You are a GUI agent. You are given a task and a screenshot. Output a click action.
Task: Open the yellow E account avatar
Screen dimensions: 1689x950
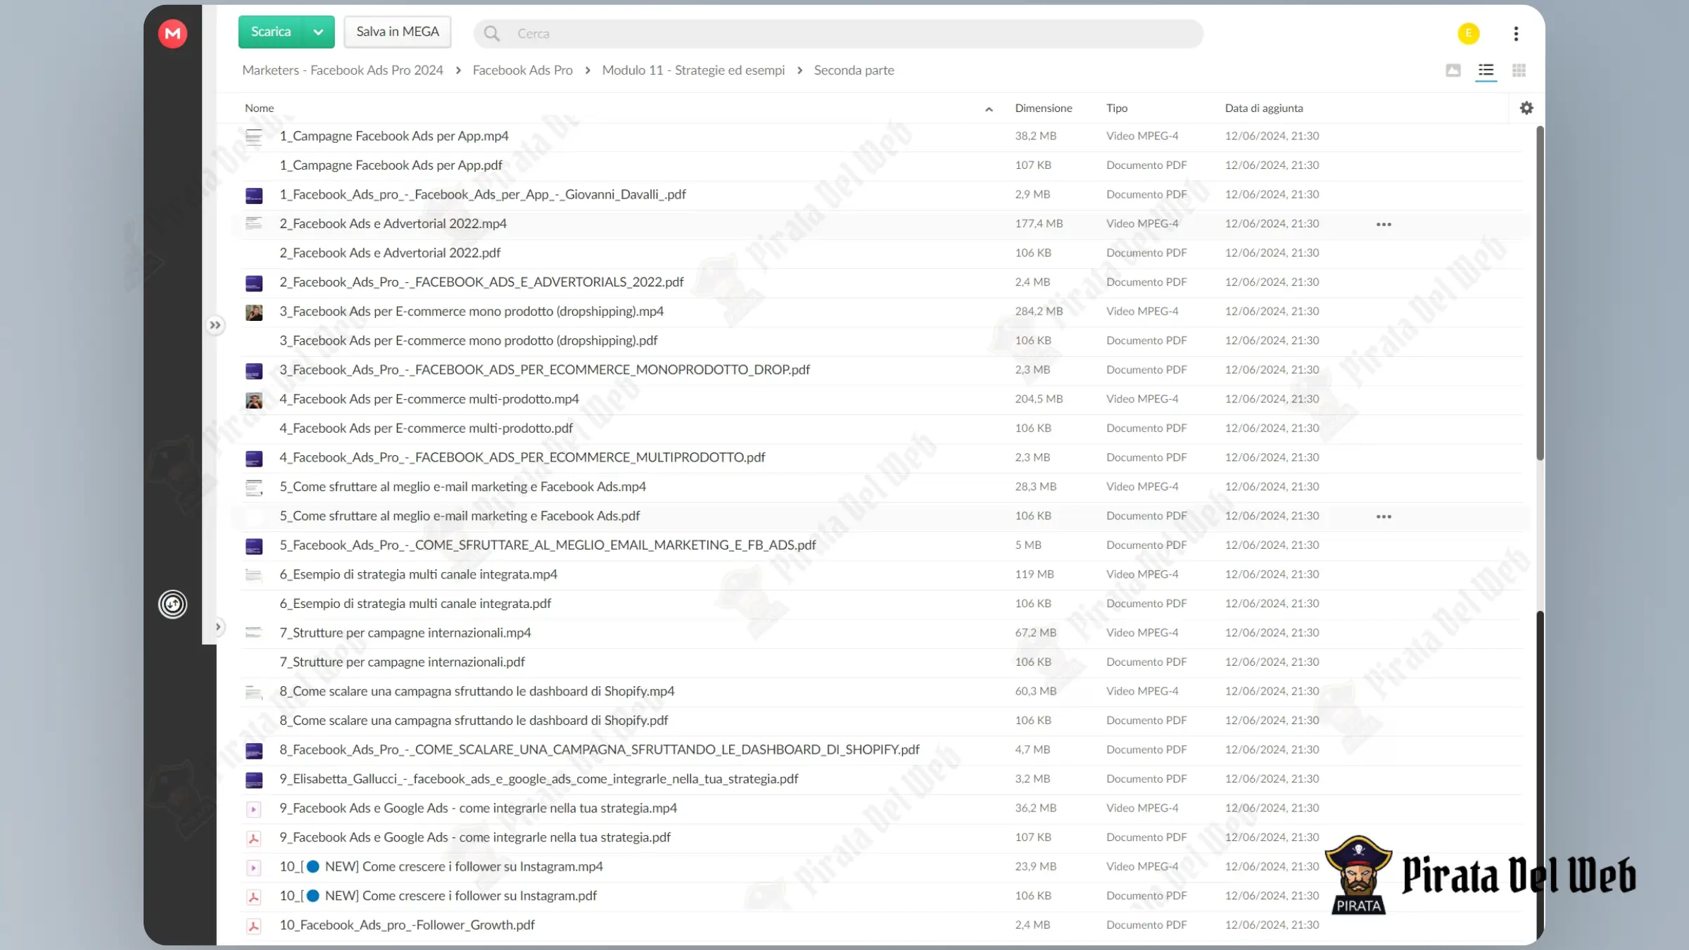click(x=1469, y=33)
